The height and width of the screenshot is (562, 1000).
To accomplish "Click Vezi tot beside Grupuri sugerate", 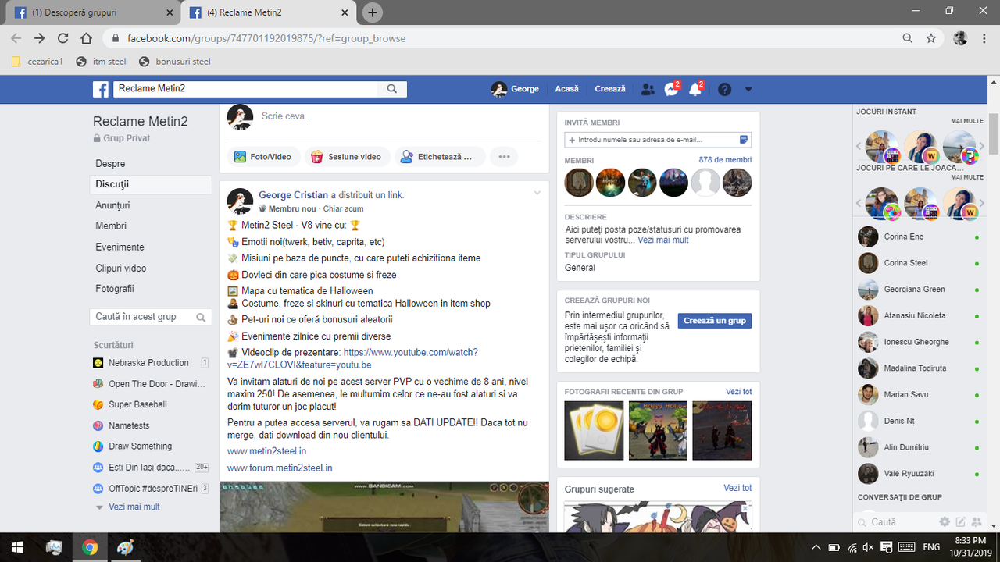I will 737,488.
